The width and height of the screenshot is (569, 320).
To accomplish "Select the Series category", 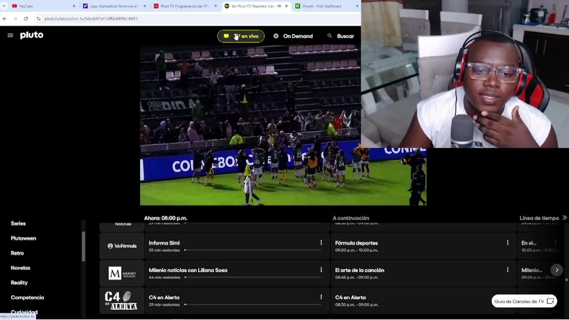I will pos(18,224).
